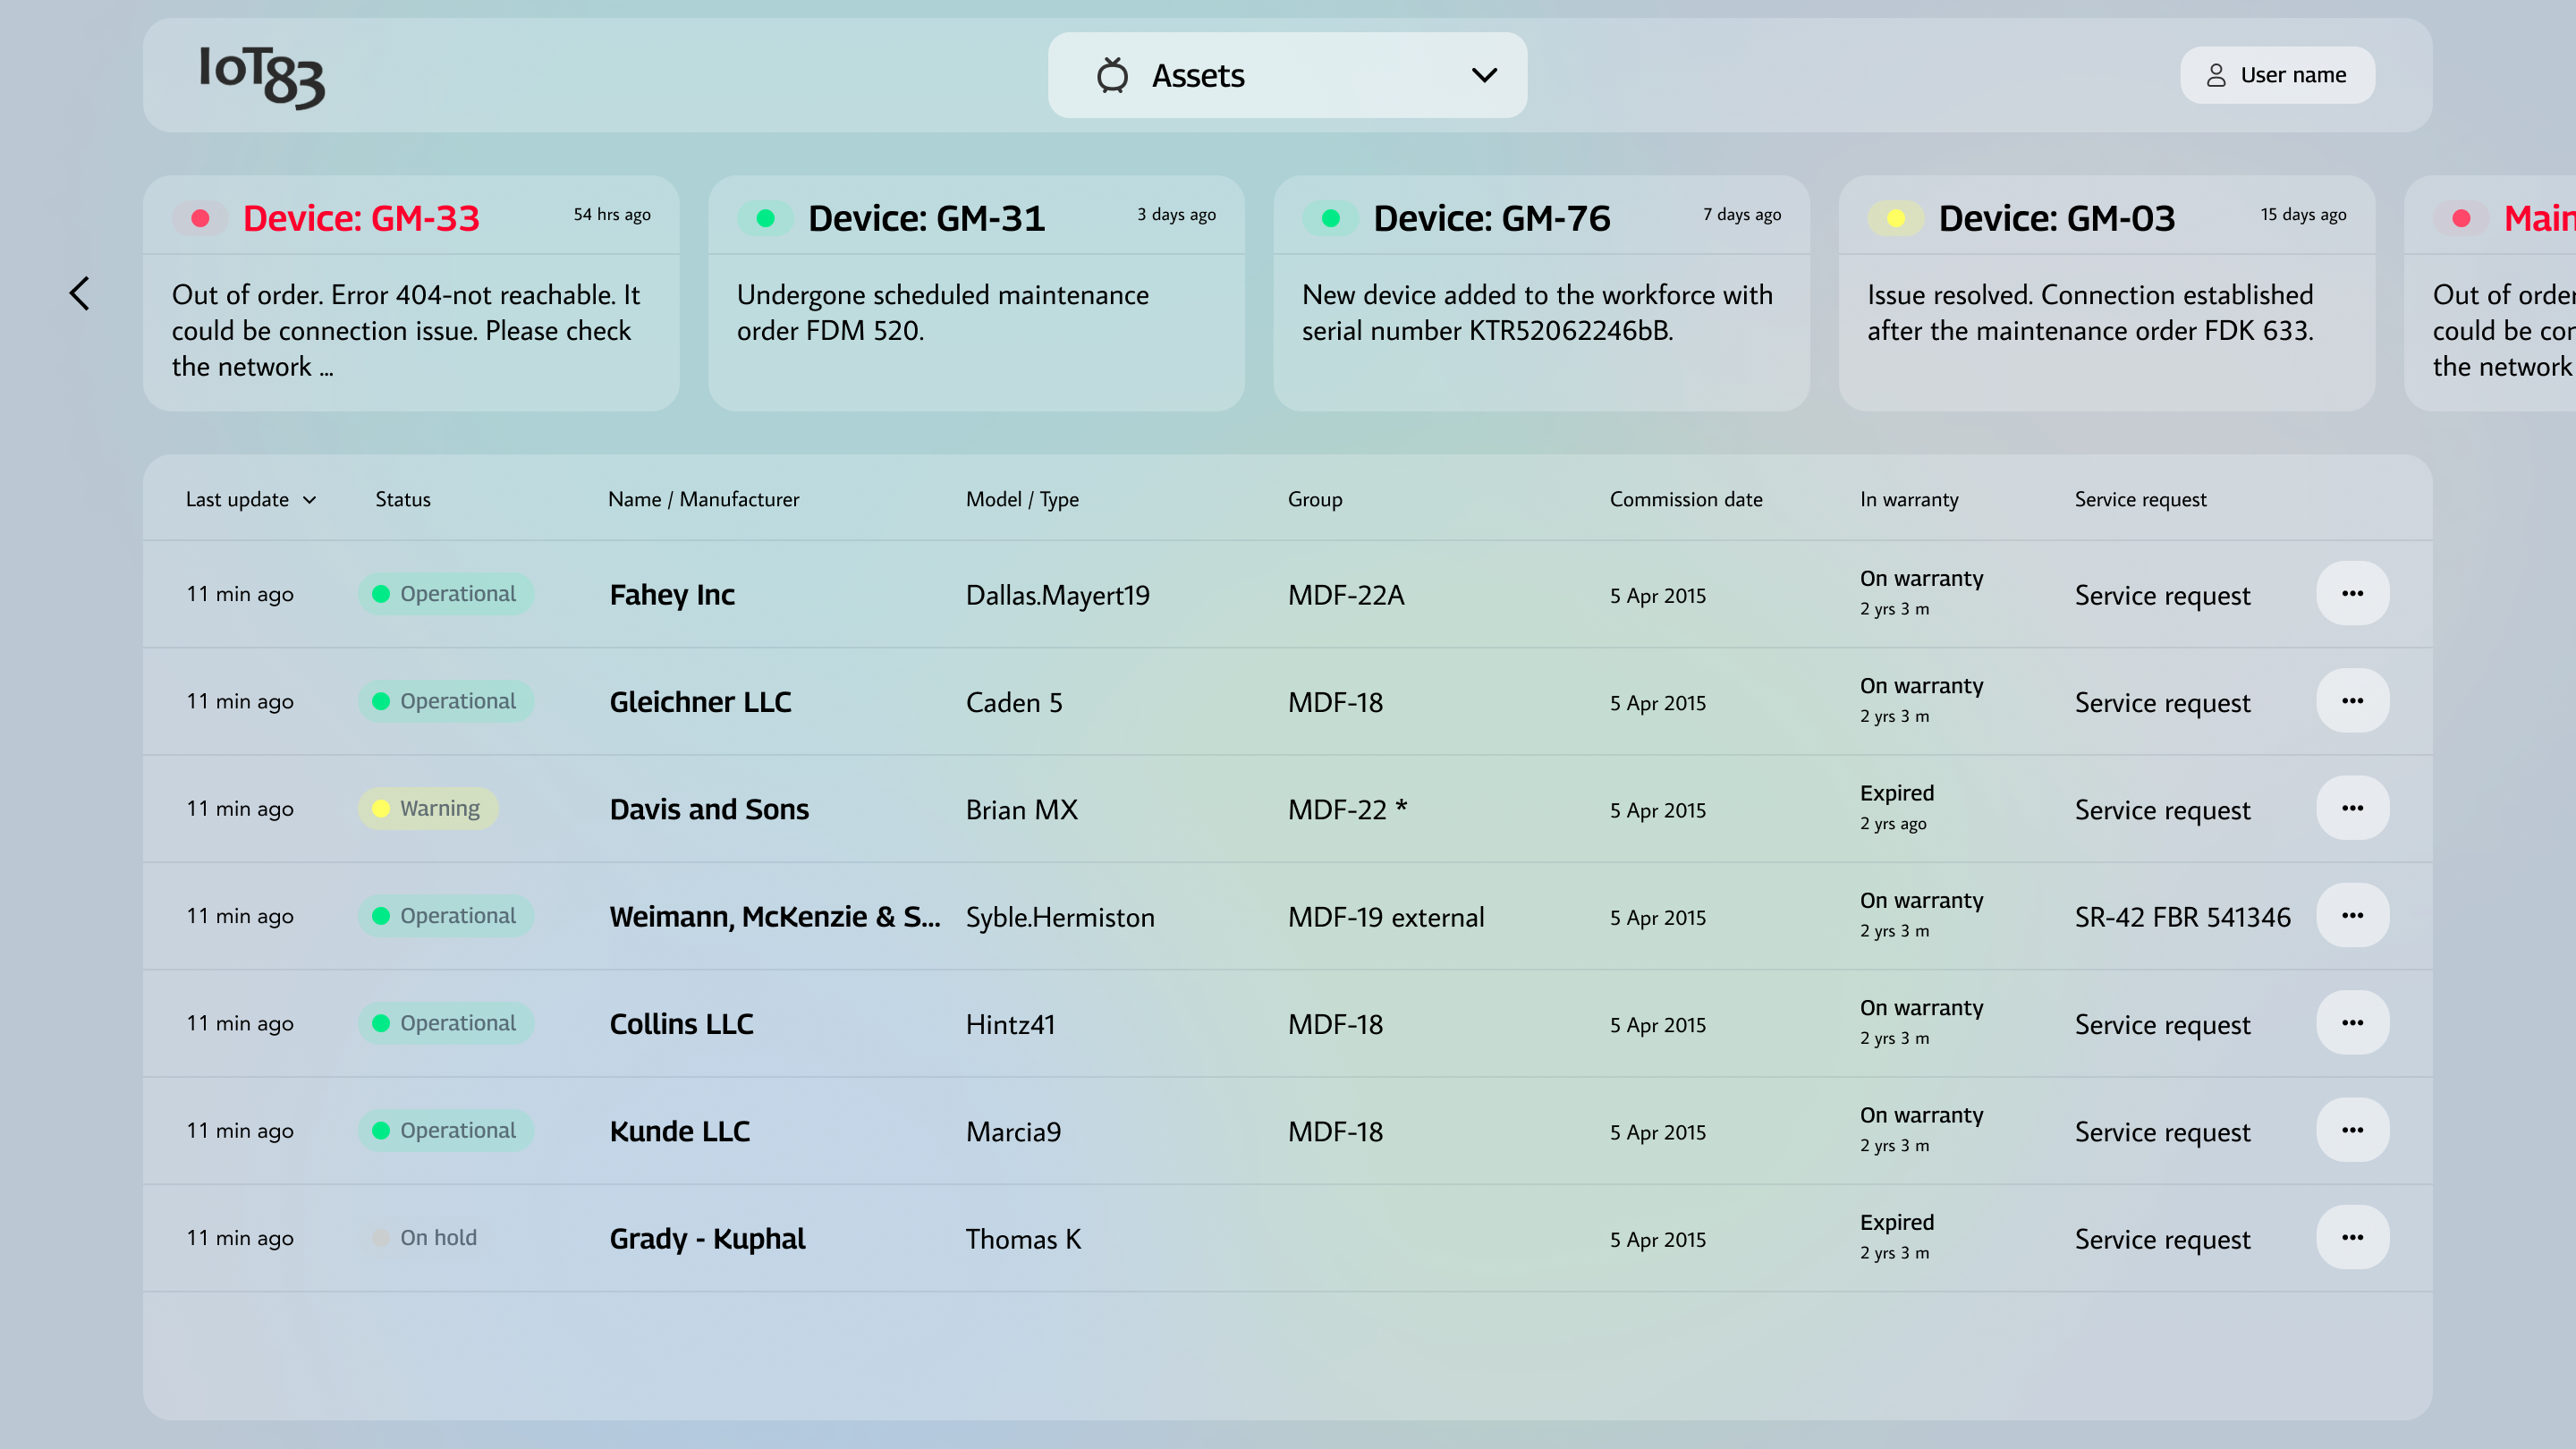
Task: Open the options menu for Grady - Kuphal
Action: (x=2353, y=1237)
